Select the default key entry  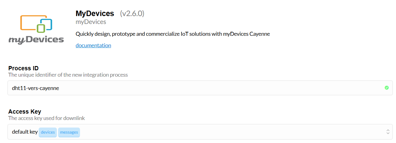(25, 132)
